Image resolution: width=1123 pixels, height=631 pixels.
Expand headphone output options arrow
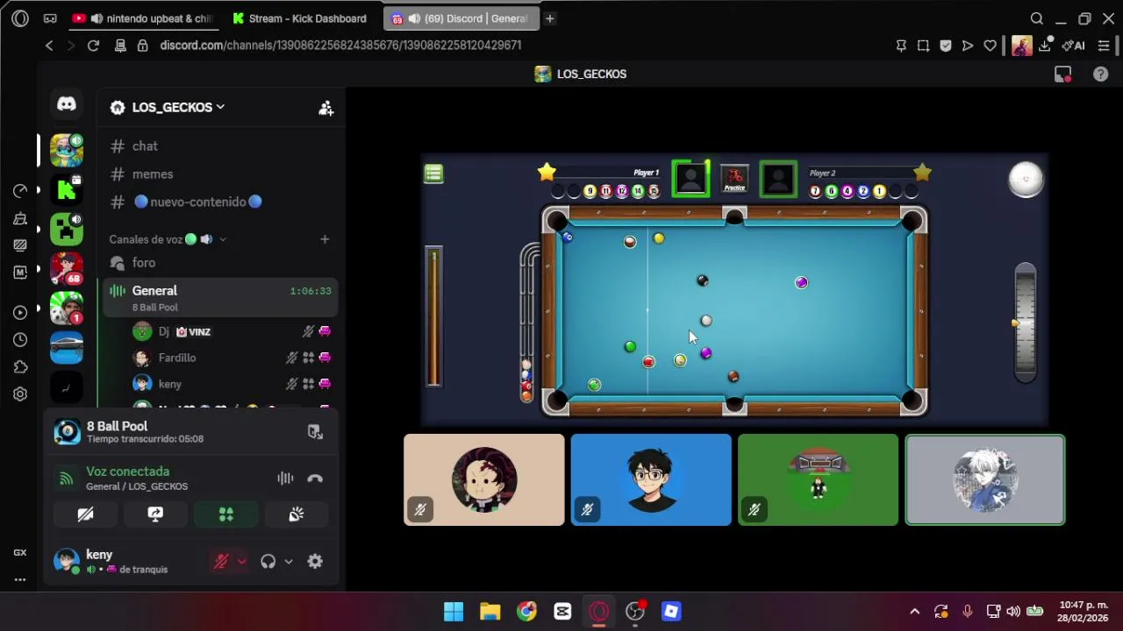(x=289, y=562)
